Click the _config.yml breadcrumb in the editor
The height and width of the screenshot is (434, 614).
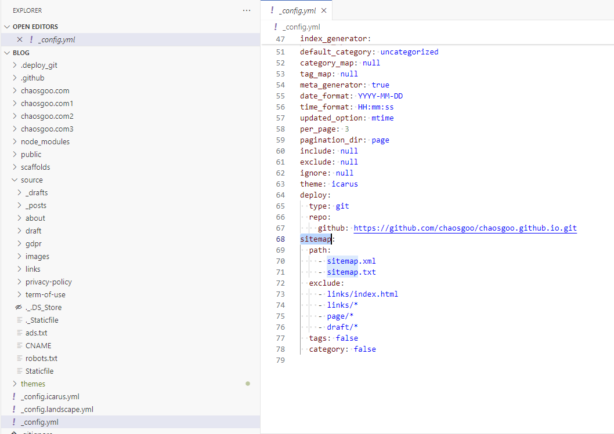[x=301, y=27]
